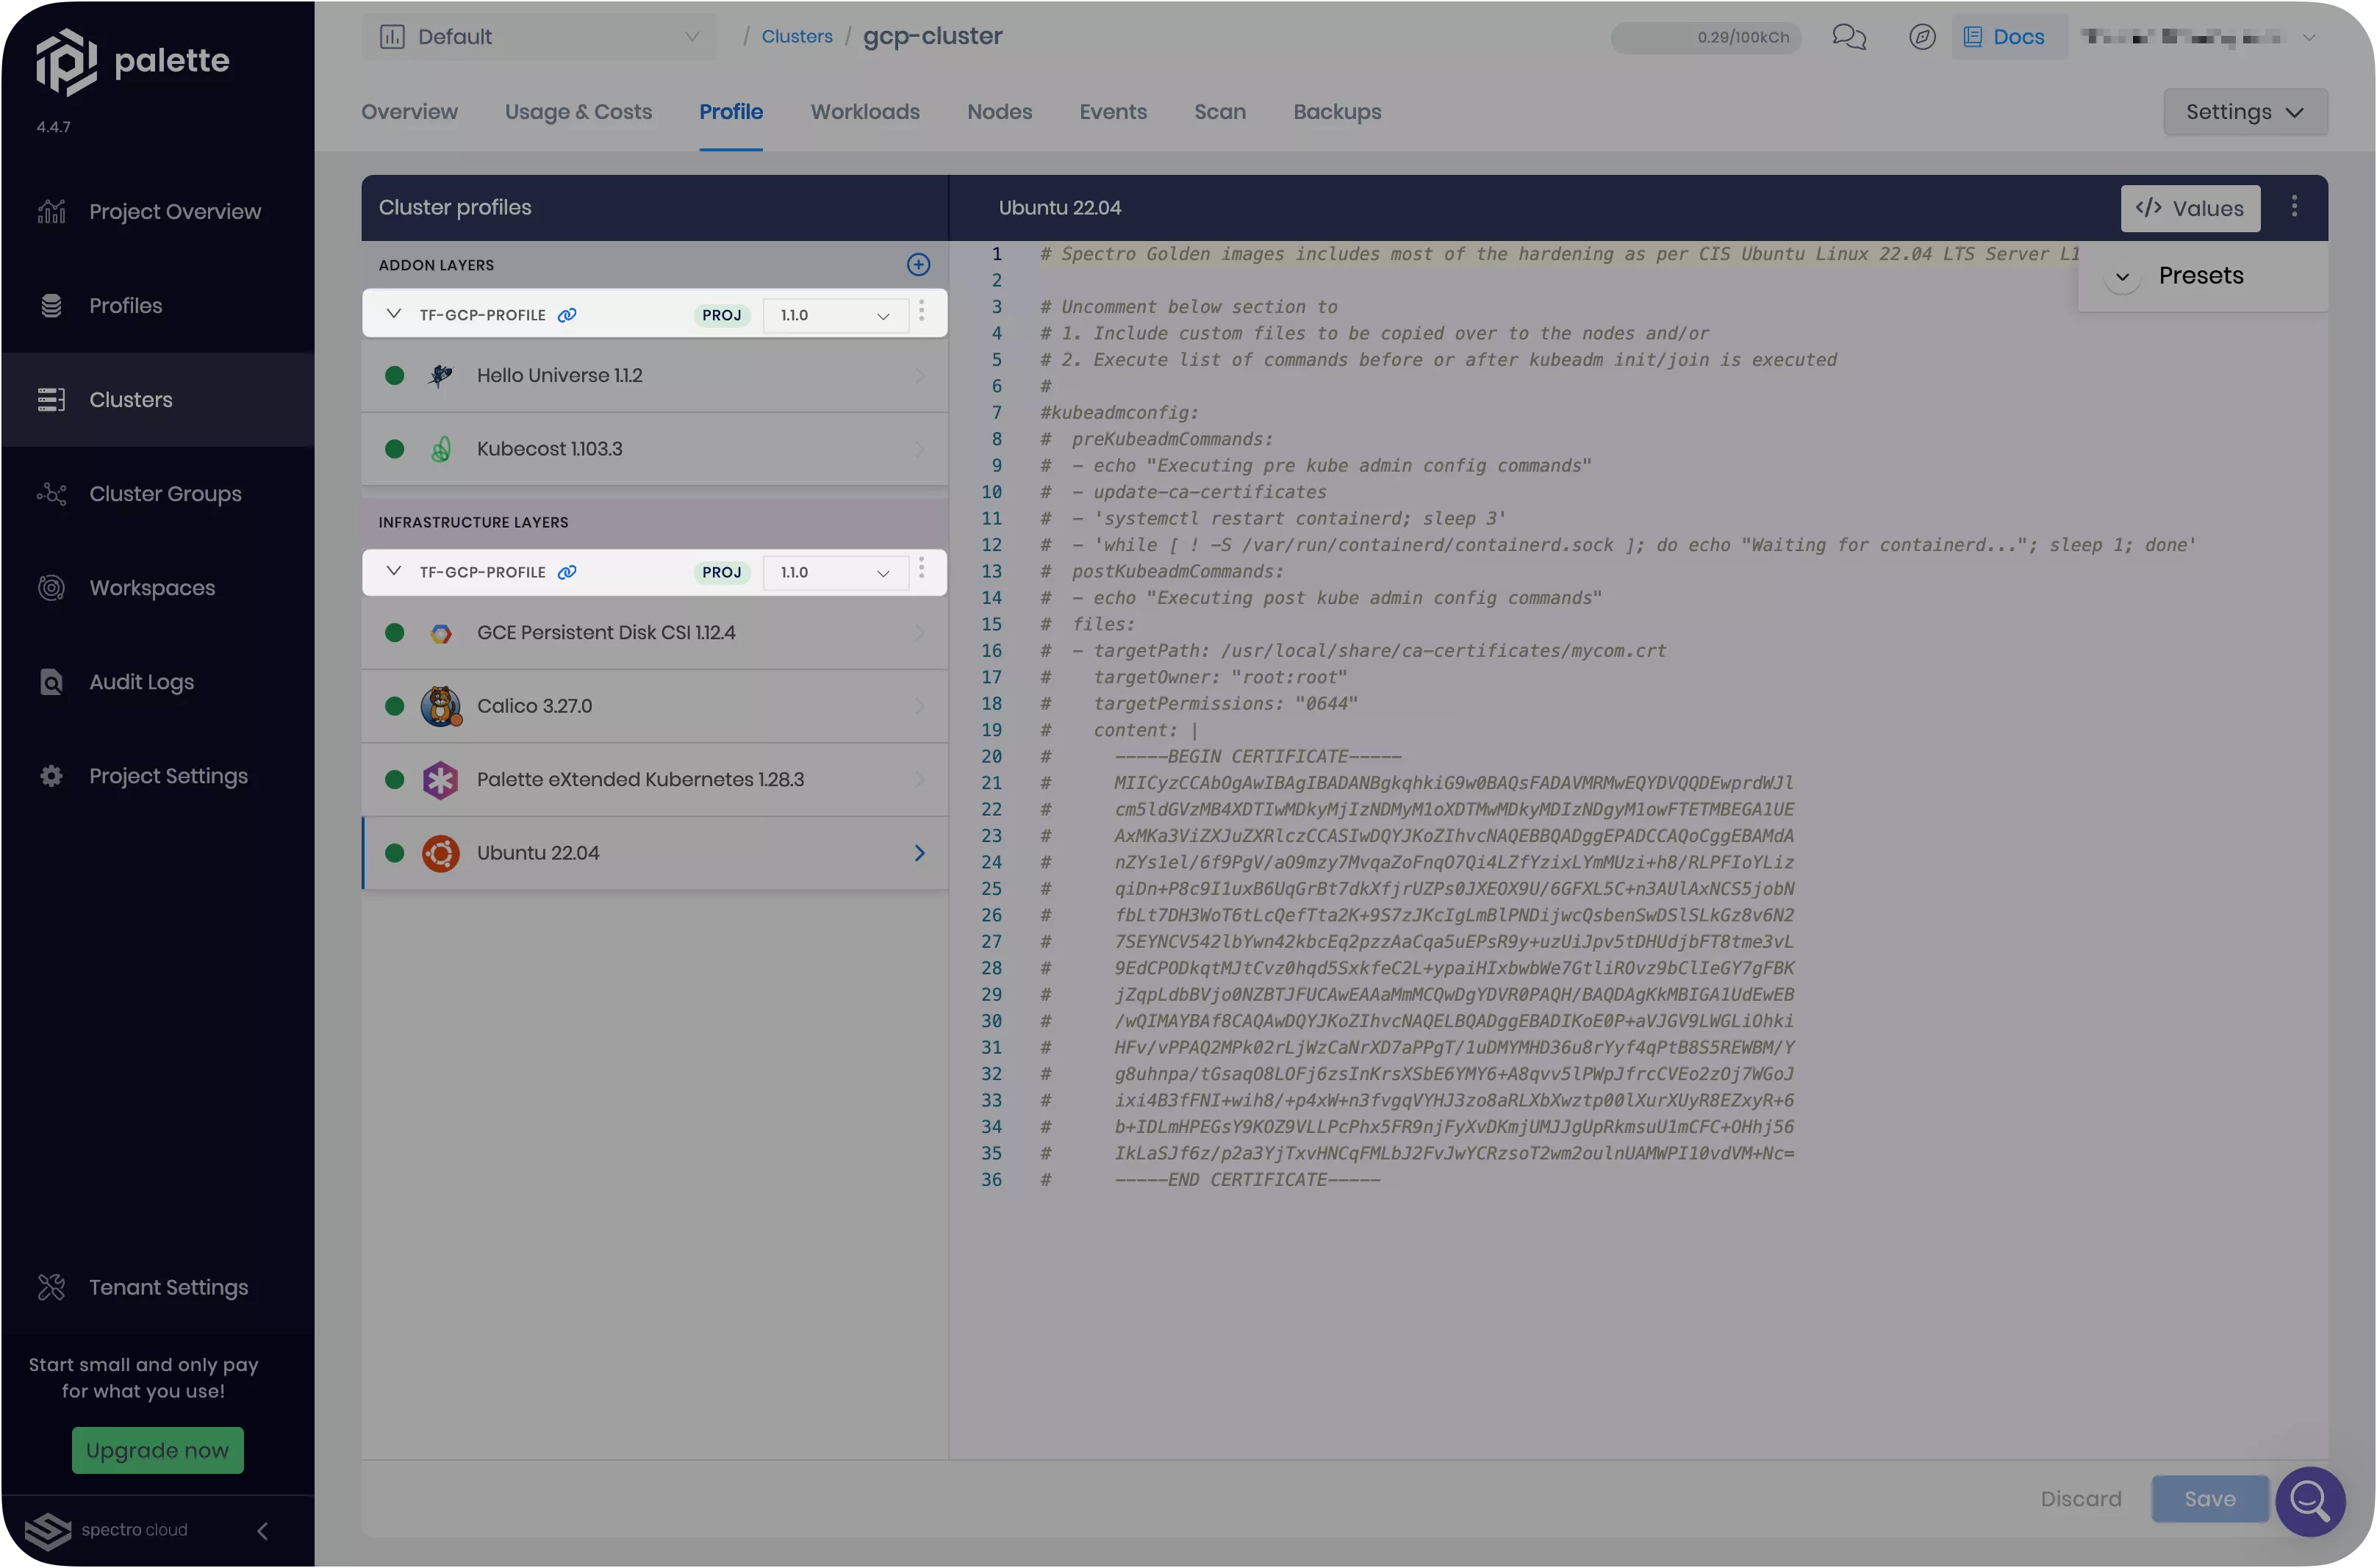The height and width of the screenshot is (1568, 2377).
Task: Open Audit Logs in the sidebar
Action: [x=157, y=681]
